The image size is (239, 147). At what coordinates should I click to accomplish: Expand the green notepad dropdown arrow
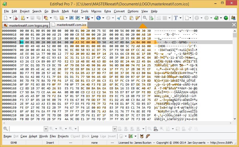[221, 18]
